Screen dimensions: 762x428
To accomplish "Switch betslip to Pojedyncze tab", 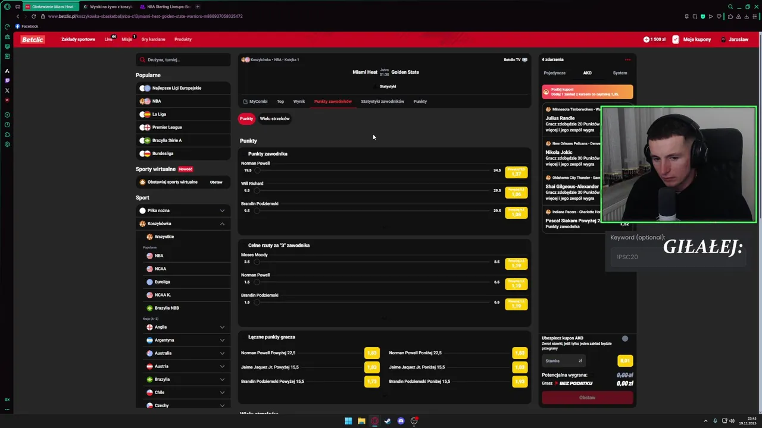I will (554, 73).
